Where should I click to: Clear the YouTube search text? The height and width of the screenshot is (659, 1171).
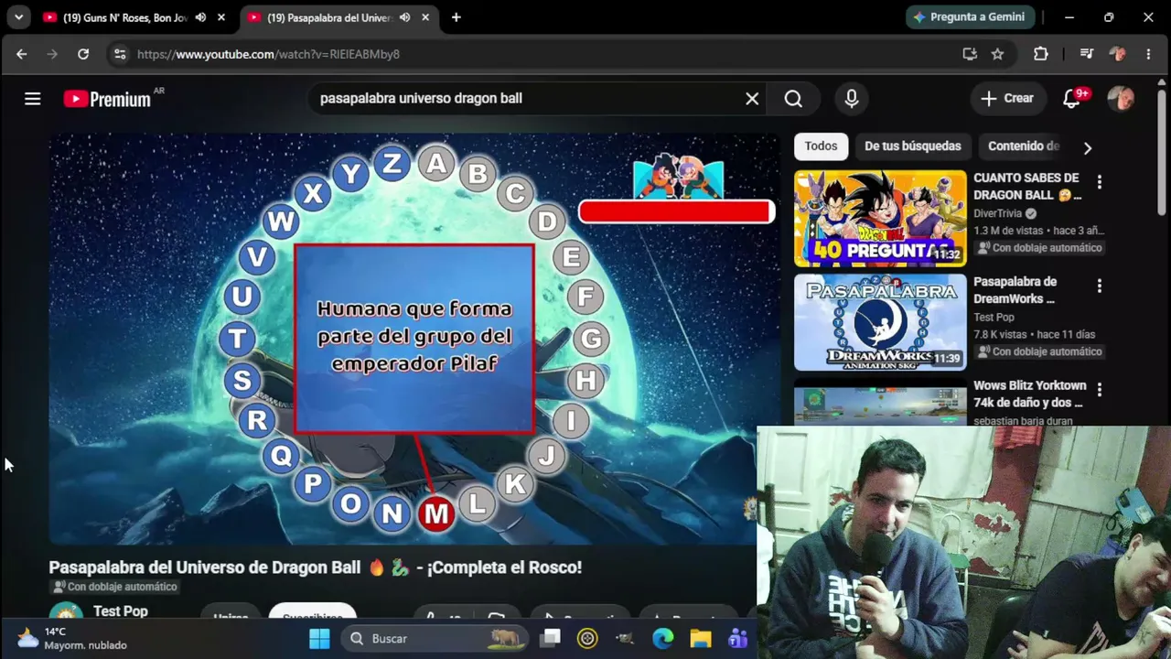pos(752,99)
